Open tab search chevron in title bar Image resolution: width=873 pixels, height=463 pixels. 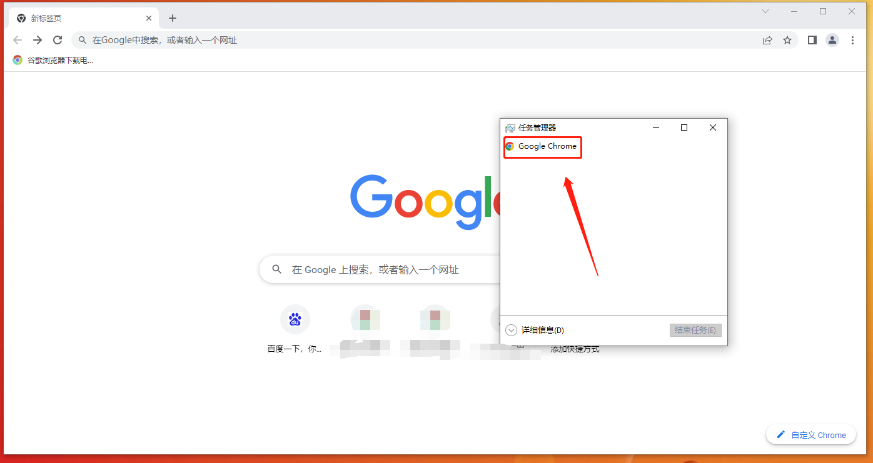(x=765, y=11)
